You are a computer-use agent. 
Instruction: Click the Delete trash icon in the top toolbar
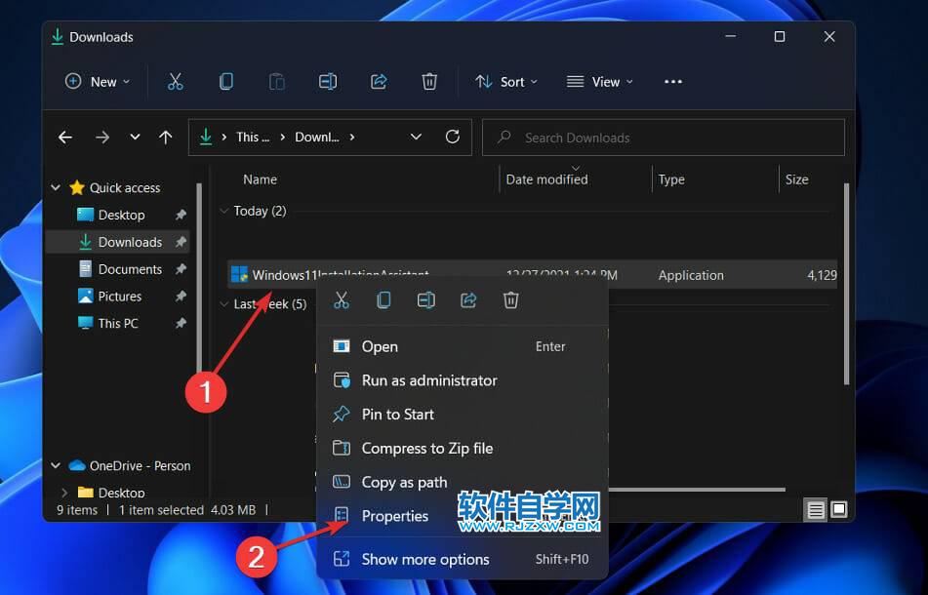[x=429, y=82]
